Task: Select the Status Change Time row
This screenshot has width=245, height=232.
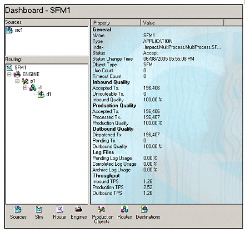Action: coord(167,59)
